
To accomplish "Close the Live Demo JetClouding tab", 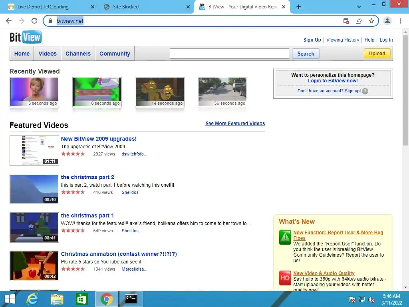I will click(93, 7).
